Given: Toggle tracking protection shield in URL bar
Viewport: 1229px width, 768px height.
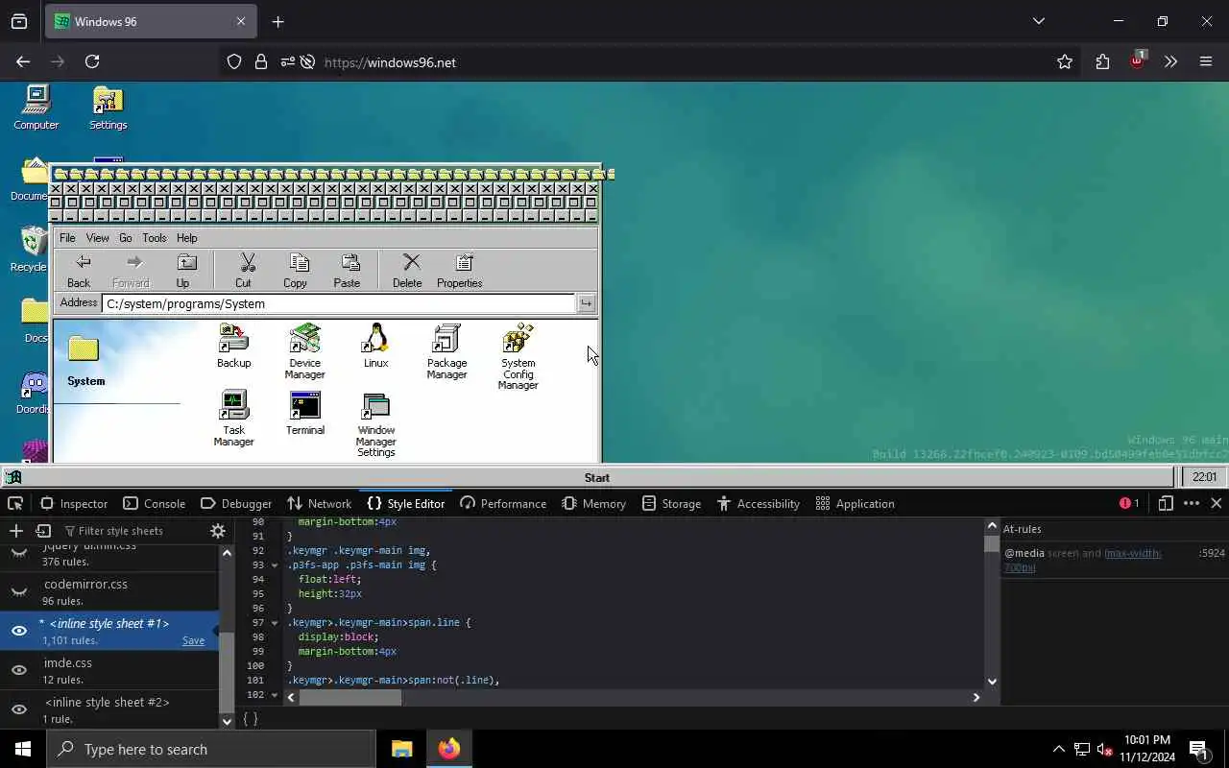Looking at the screenshot, I should [234, 61].
